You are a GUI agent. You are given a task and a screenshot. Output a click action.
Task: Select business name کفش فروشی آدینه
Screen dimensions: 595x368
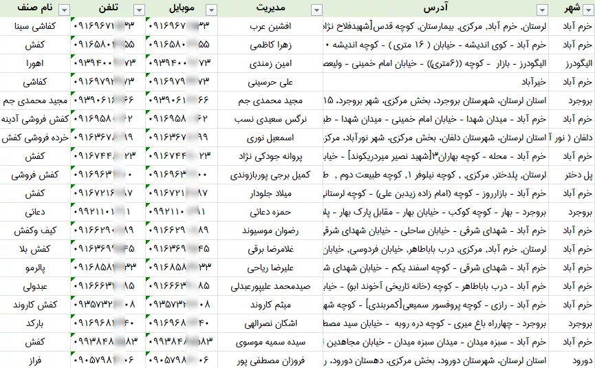tap(35, 119)
